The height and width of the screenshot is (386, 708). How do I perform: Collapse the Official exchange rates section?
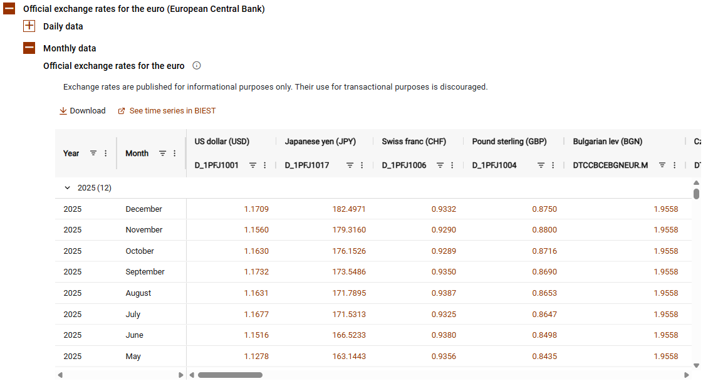9,9
